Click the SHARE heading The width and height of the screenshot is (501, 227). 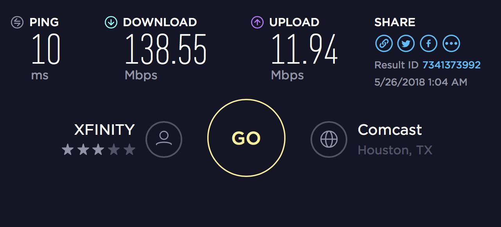[395, 22]
